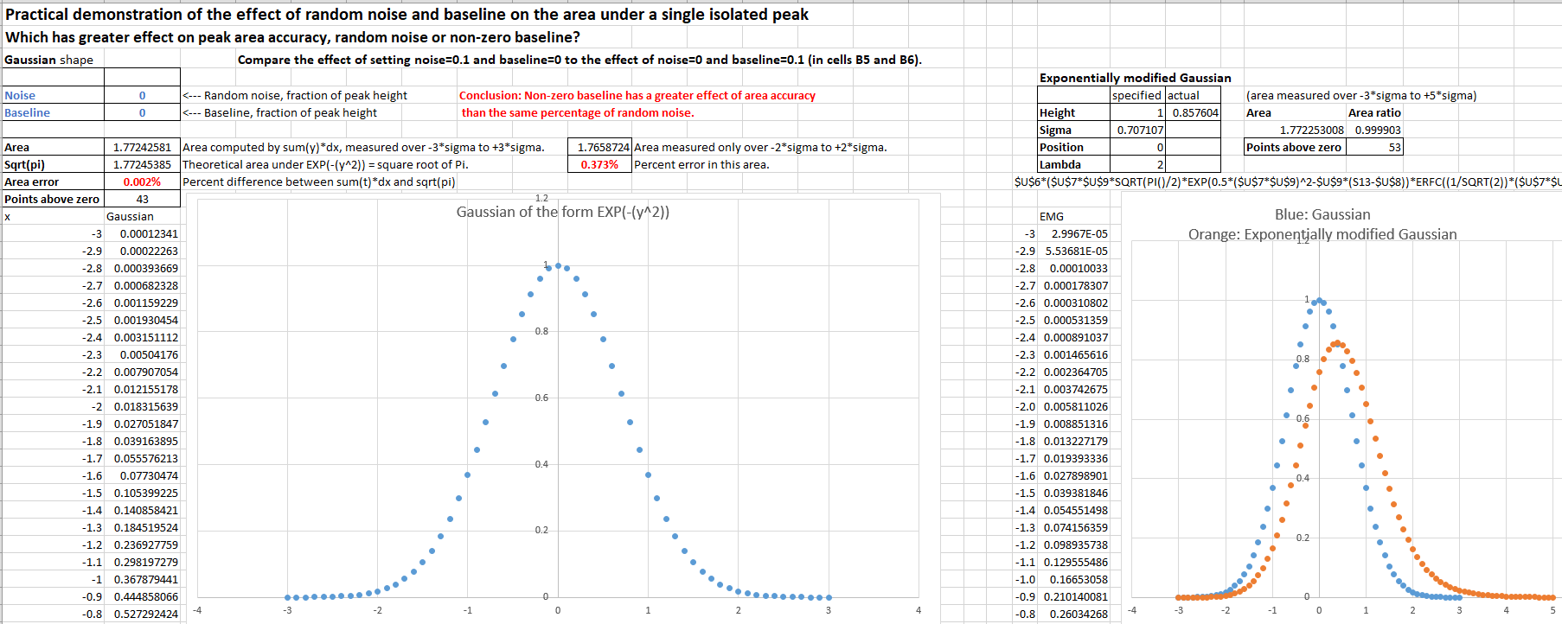The height and width of the screenshot is (624, 1562).
Task: Select the cell with area 1.7658724
Action: pos(603,147)
